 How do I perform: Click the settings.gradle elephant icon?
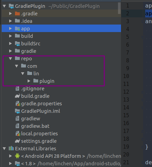coord(17,141)
